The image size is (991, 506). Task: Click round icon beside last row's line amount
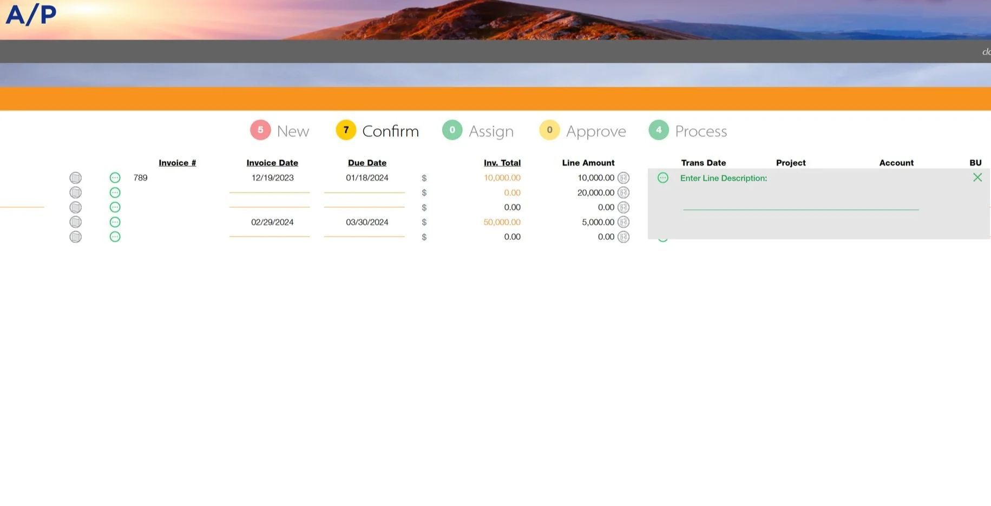(x=624, y=236)
